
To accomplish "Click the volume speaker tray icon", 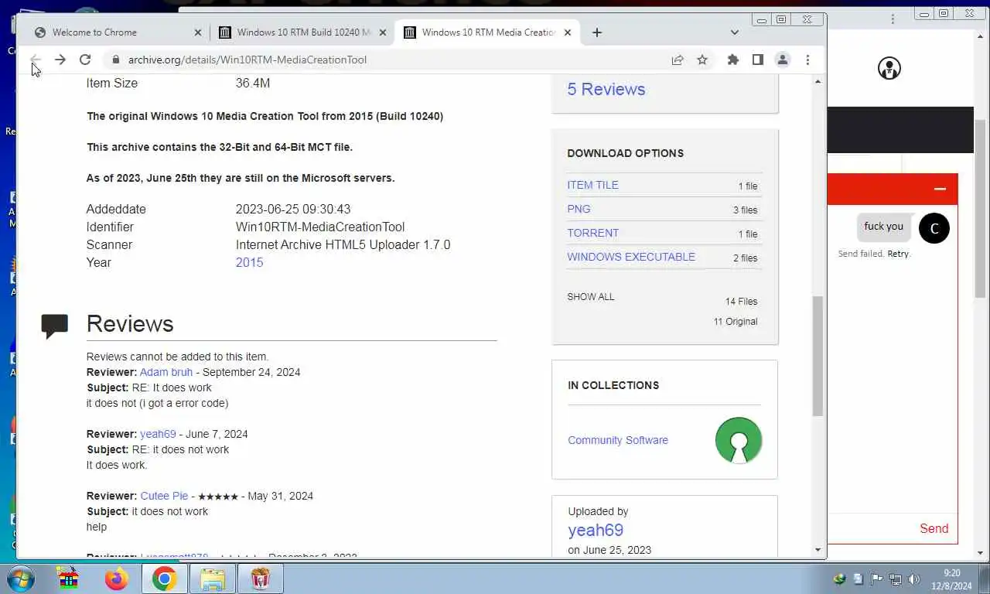I will coord(914,579).
